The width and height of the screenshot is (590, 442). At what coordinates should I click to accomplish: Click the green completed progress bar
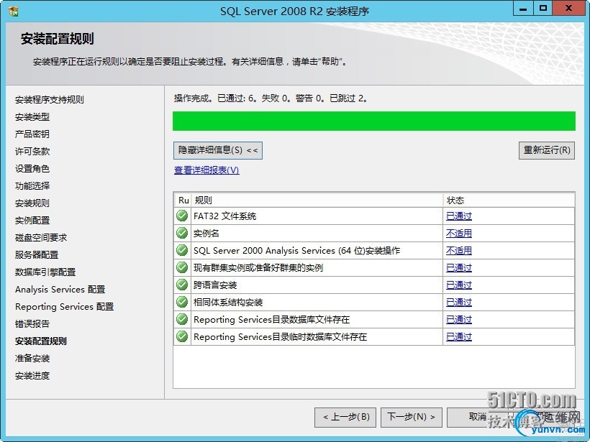click(x=374, y=121)
